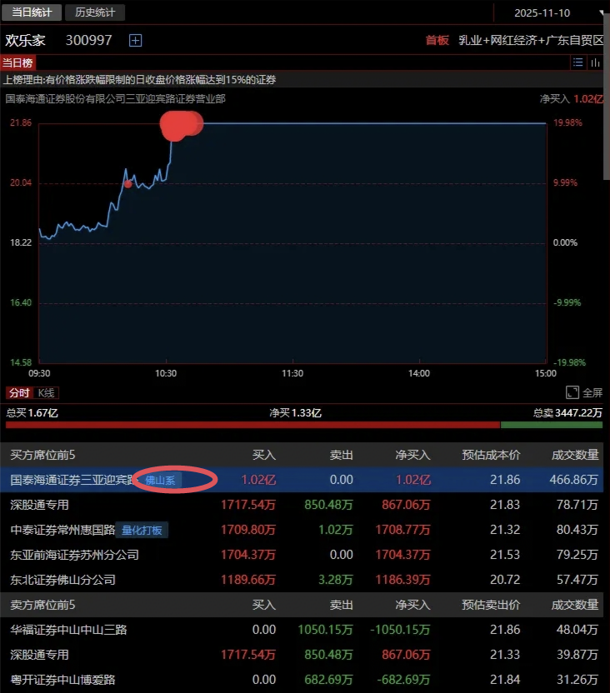Click the small red dot near 20.04 on chart
The image size is (610, 693).
tap(127, 184)
